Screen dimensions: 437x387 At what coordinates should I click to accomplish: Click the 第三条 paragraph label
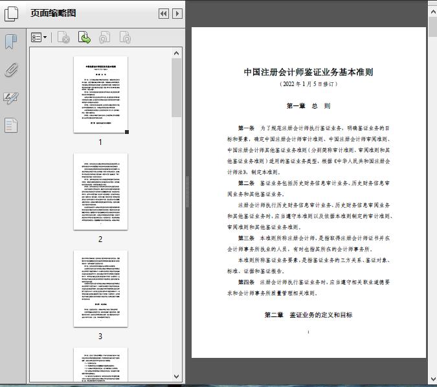(x=246, y=238)
